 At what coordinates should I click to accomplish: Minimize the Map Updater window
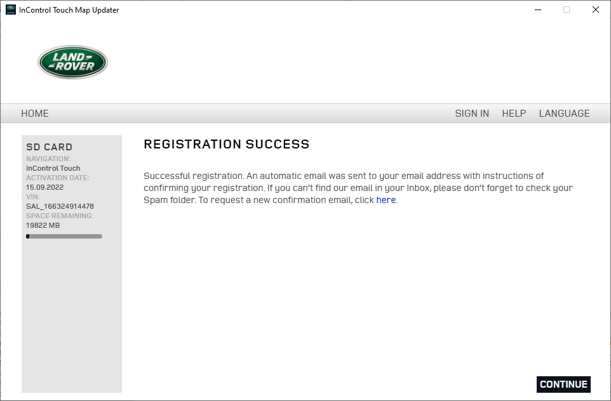tap(538, 10)
